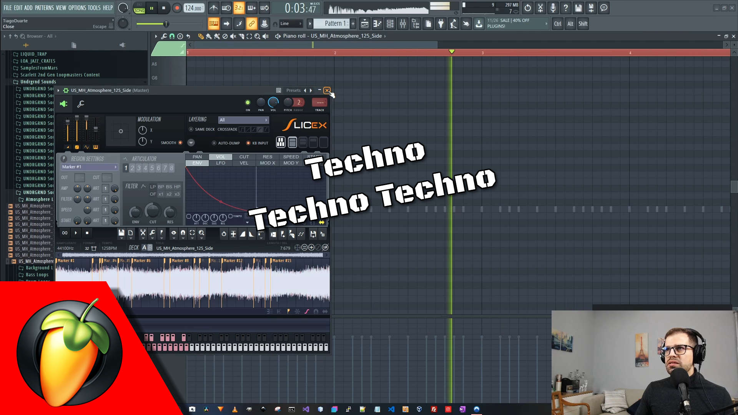Image resolution: width=738 pixels, height=415 pixels.
Task: Open the one-click audio recording microphone icon
Action: 553,8
